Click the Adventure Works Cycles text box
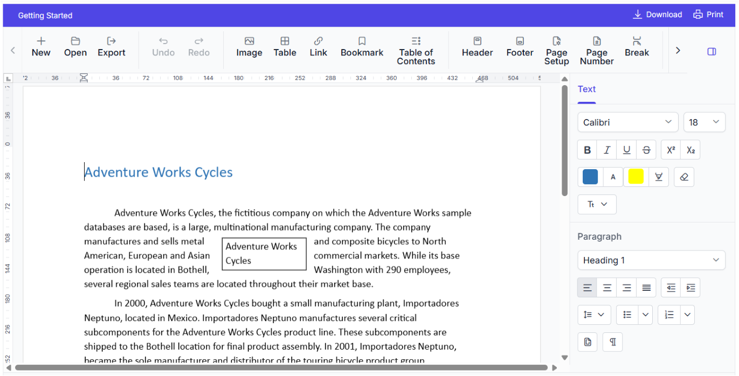The width and height of the screenshot is (739, 376). click(264, 254)
